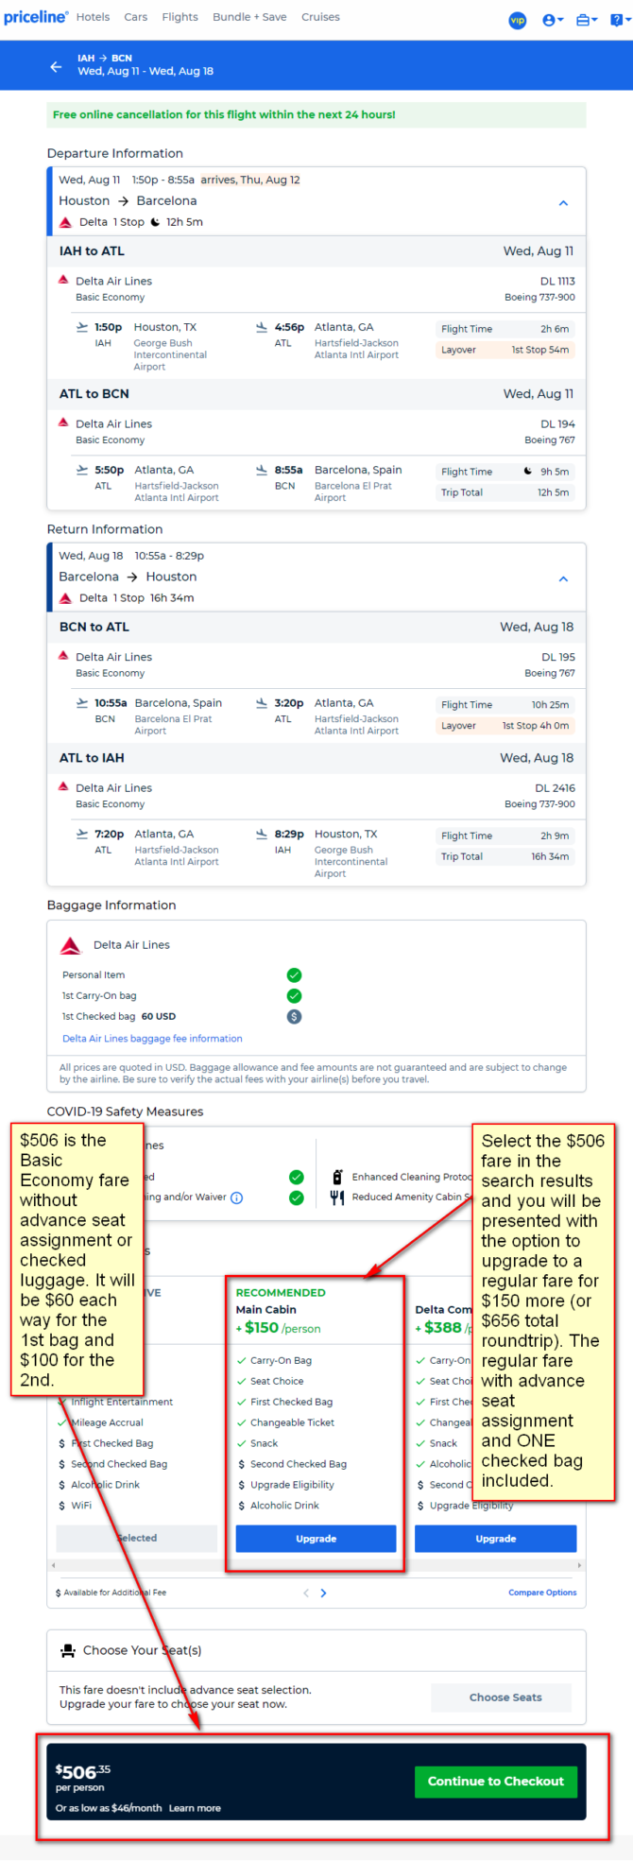Upgrade to the Main Cabin fare
This screenshot has height=1861, width=633.
click(316, 1538)
